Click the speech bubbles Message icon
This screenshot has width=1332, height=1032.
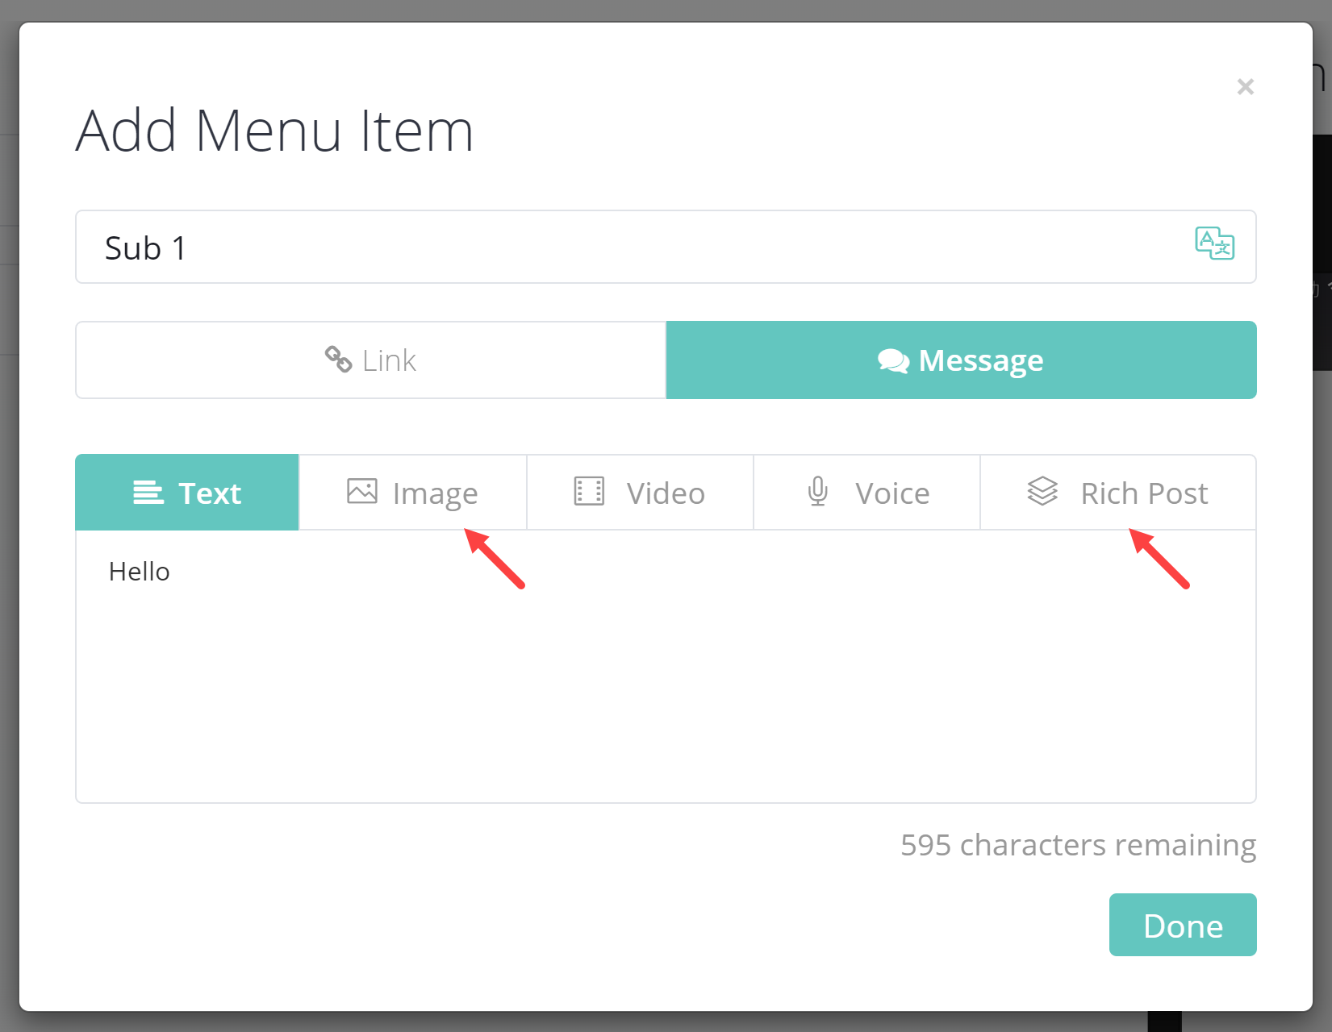893,360
